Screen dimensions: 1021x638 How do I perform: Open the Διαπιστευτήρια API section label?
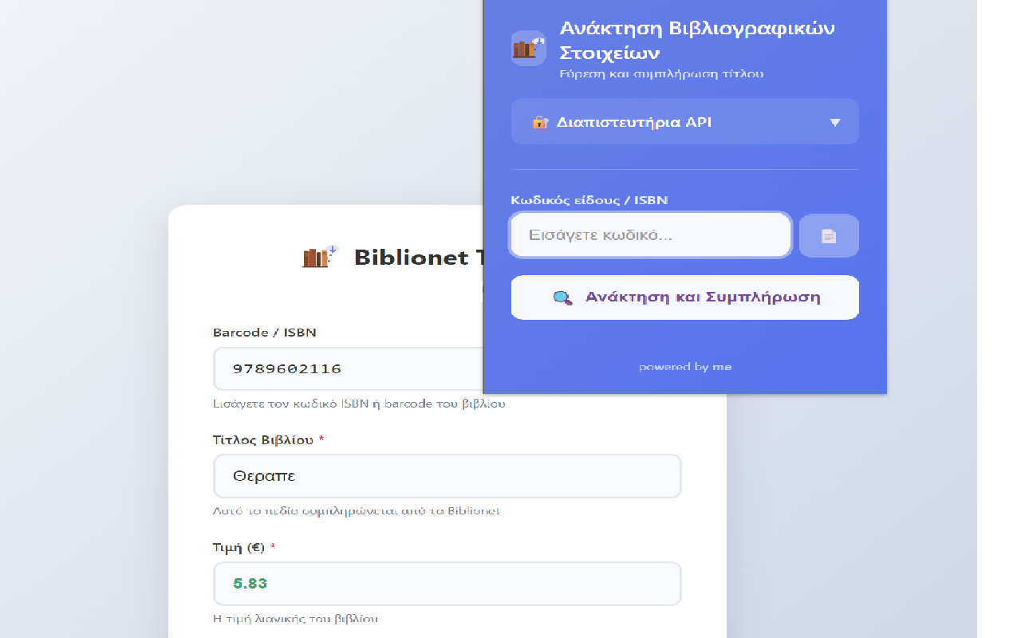(x=633, y=122)
